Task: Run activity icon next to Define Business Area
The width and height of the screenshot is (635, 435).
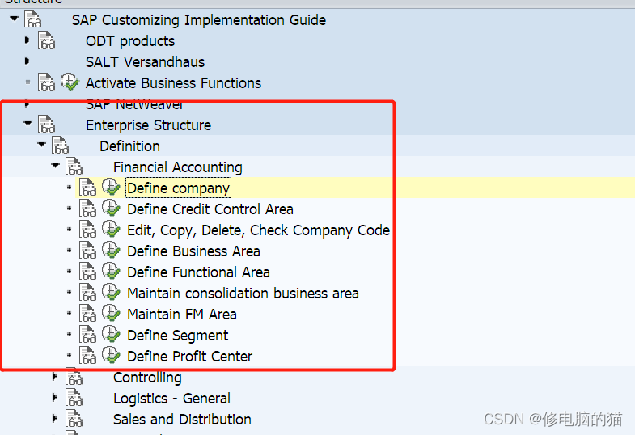Action: pos(111,251)
